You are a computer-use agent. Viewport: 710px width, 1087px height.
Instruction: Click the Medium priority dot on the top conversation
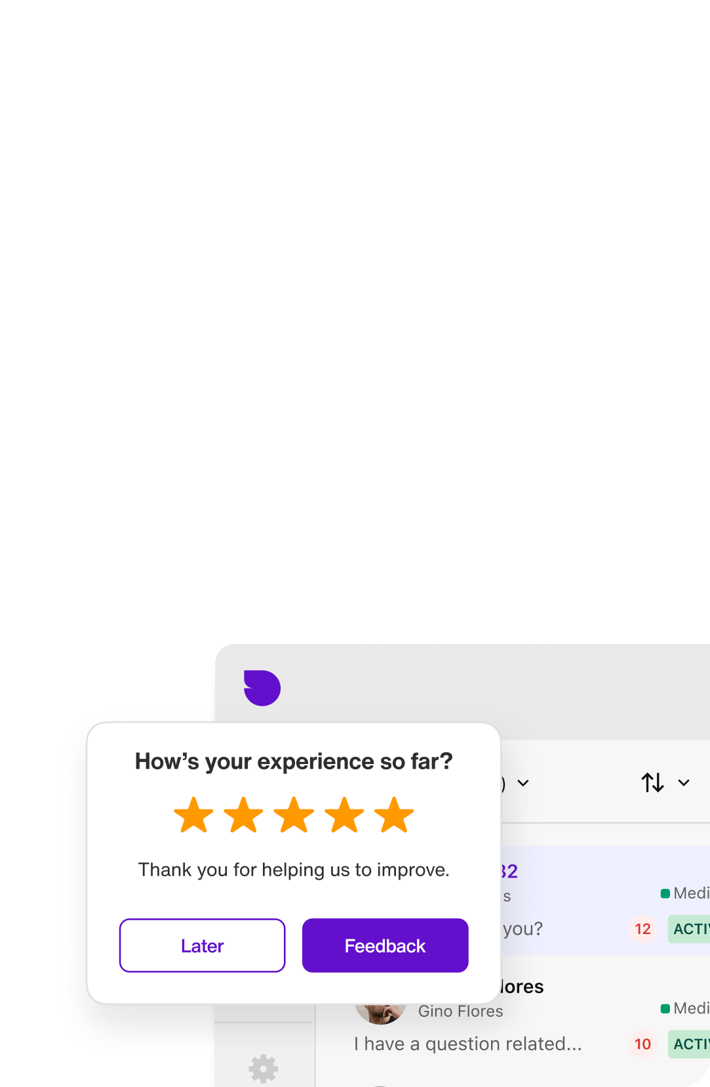pos(664,893)
